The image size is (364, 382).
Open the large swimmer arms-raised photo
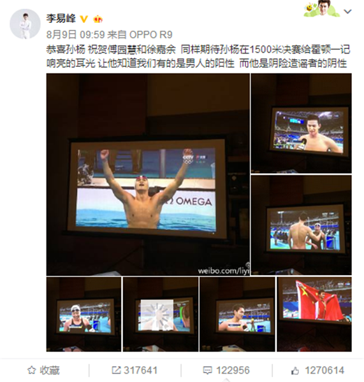coord(148,174)
